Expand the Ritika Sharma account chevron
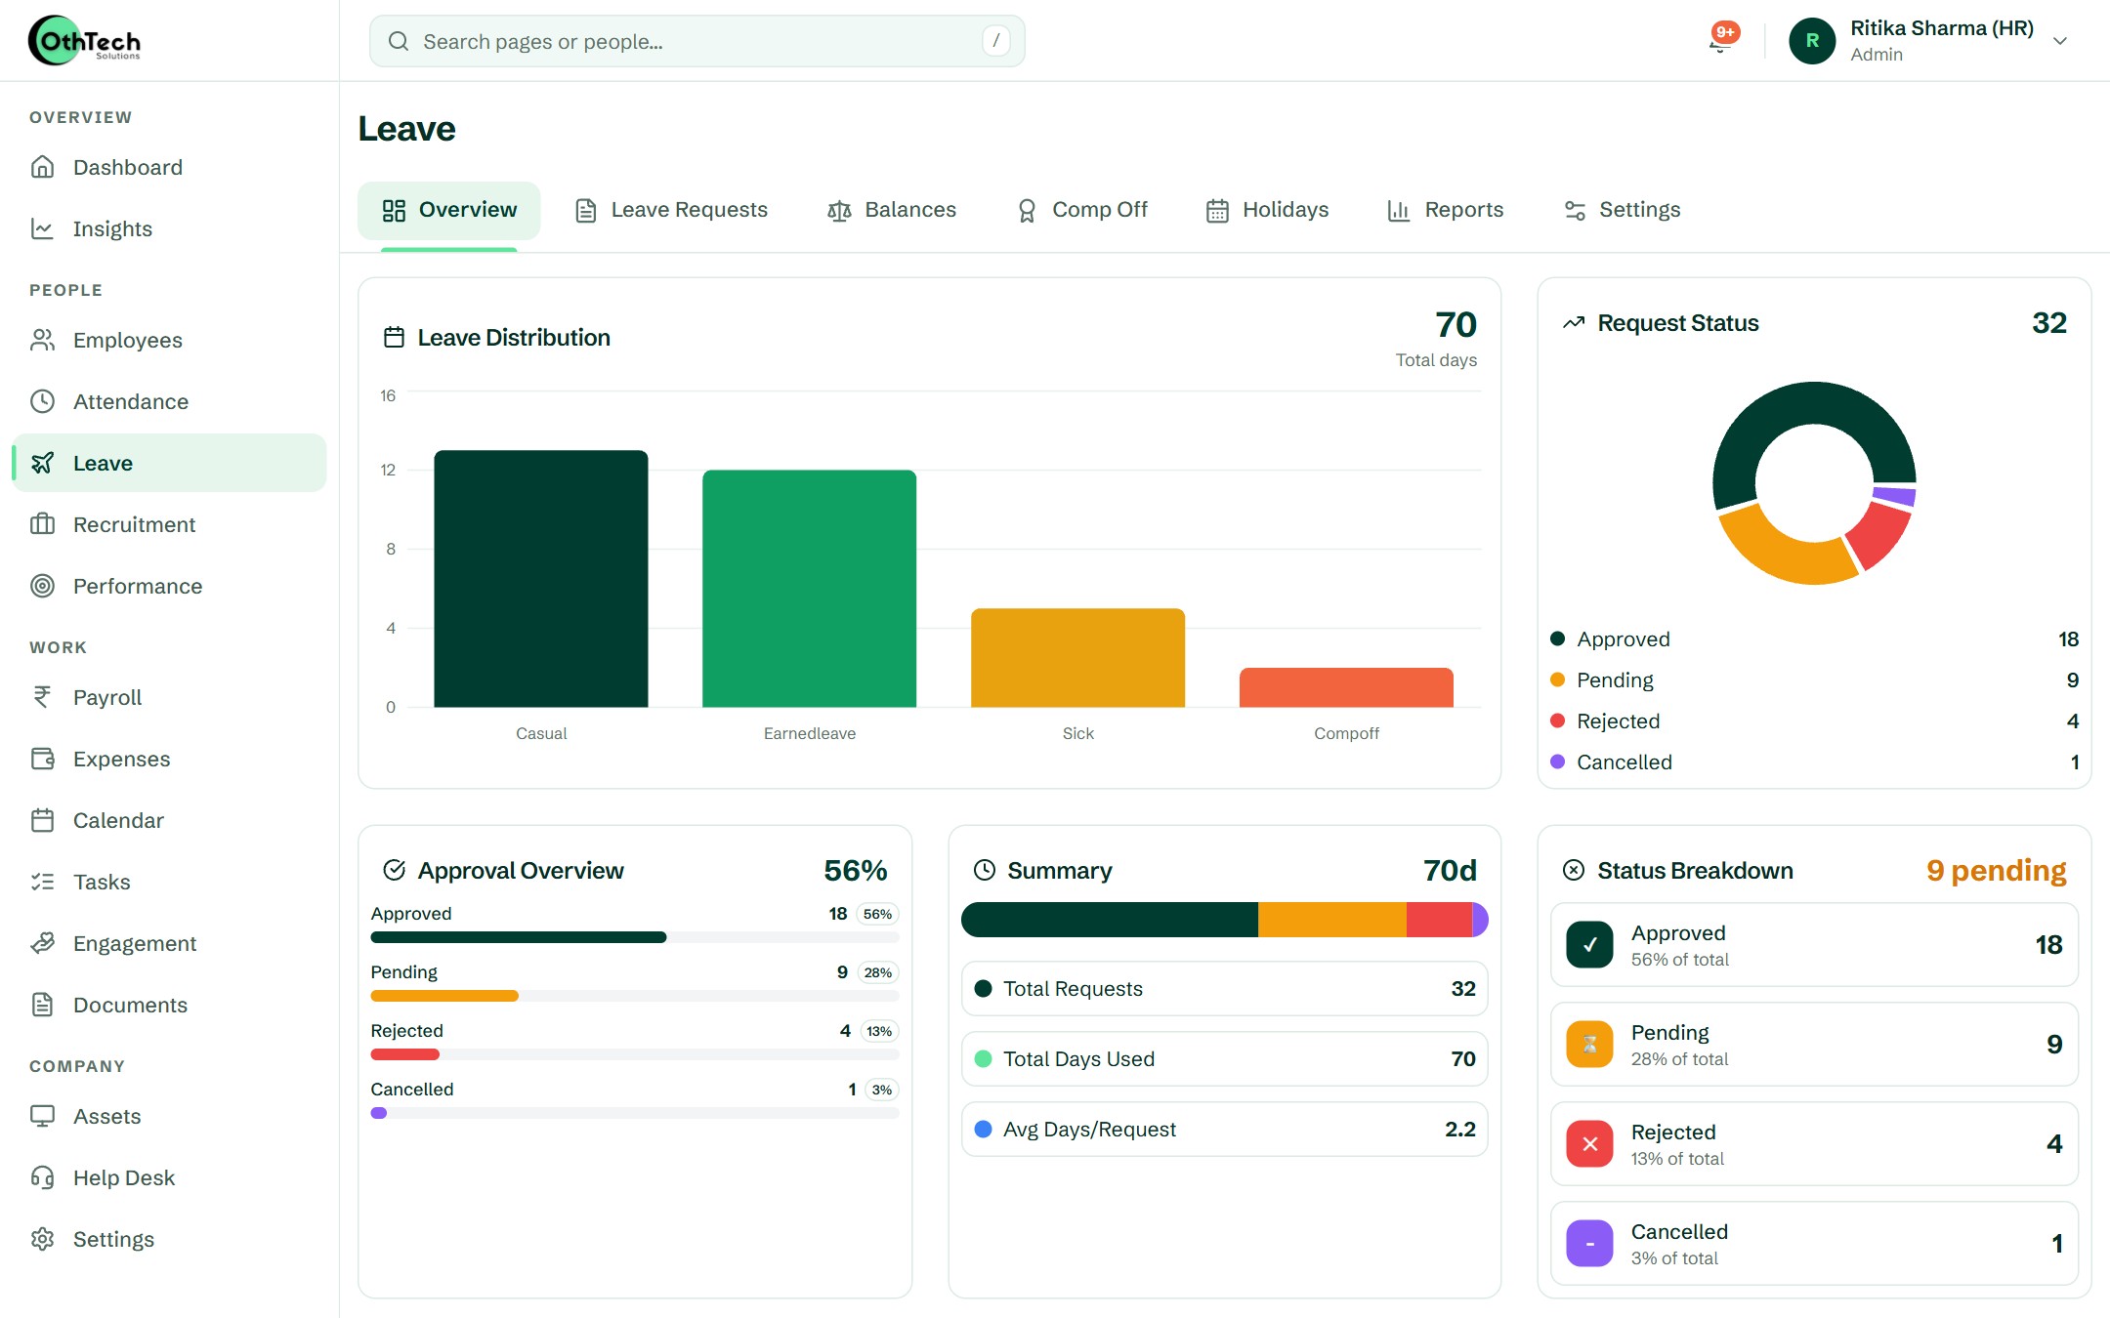Image resolution: width=2110 pixels, height=1318 pixels. (2060, 41)
